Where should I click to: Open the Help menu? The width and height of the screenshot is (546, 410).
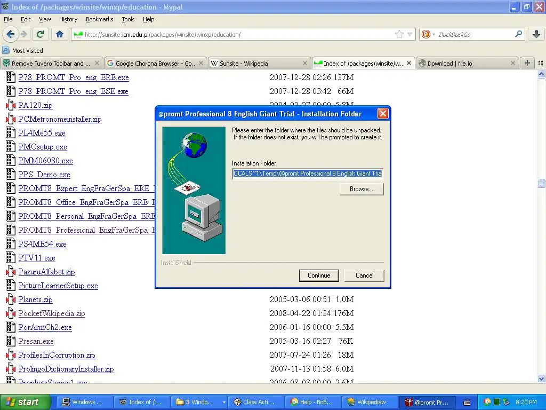(148, 19)
